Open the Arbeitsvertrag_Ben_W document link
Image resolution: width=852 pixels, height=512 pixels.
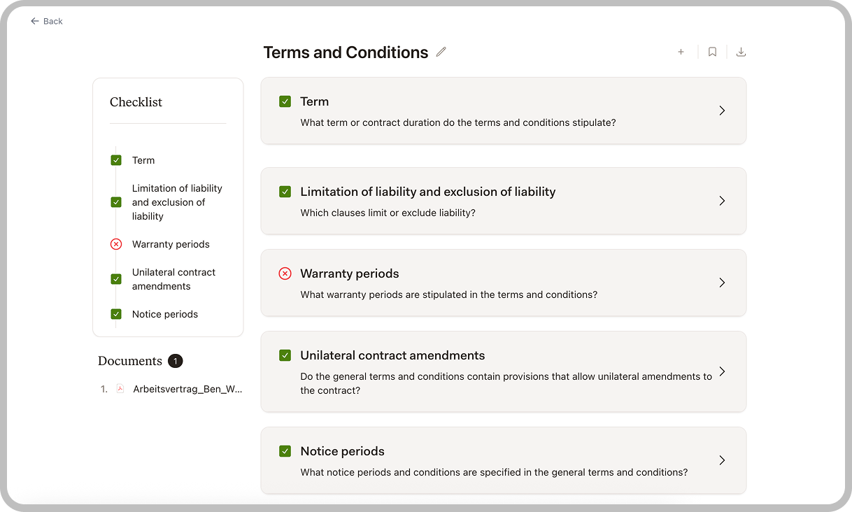click(187, 388)
